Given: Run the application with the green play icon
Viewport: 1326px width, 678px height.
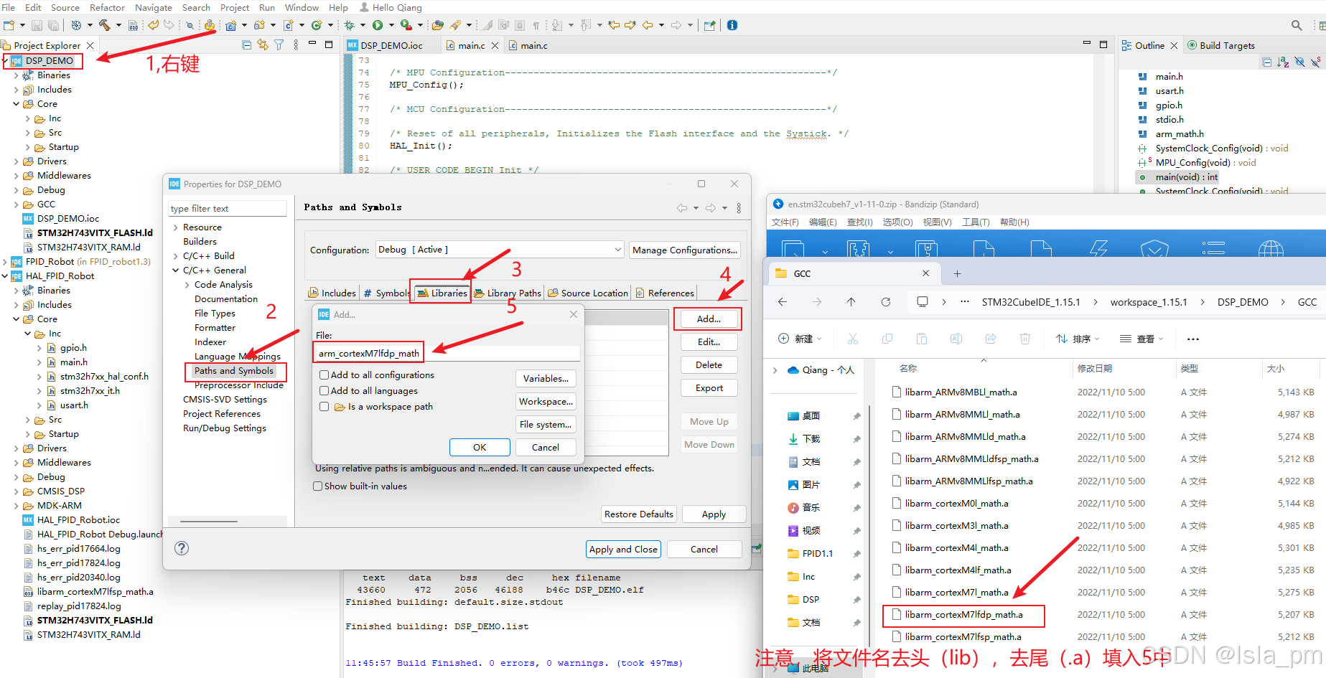Looking at the screenshot, I should (377, 25).
